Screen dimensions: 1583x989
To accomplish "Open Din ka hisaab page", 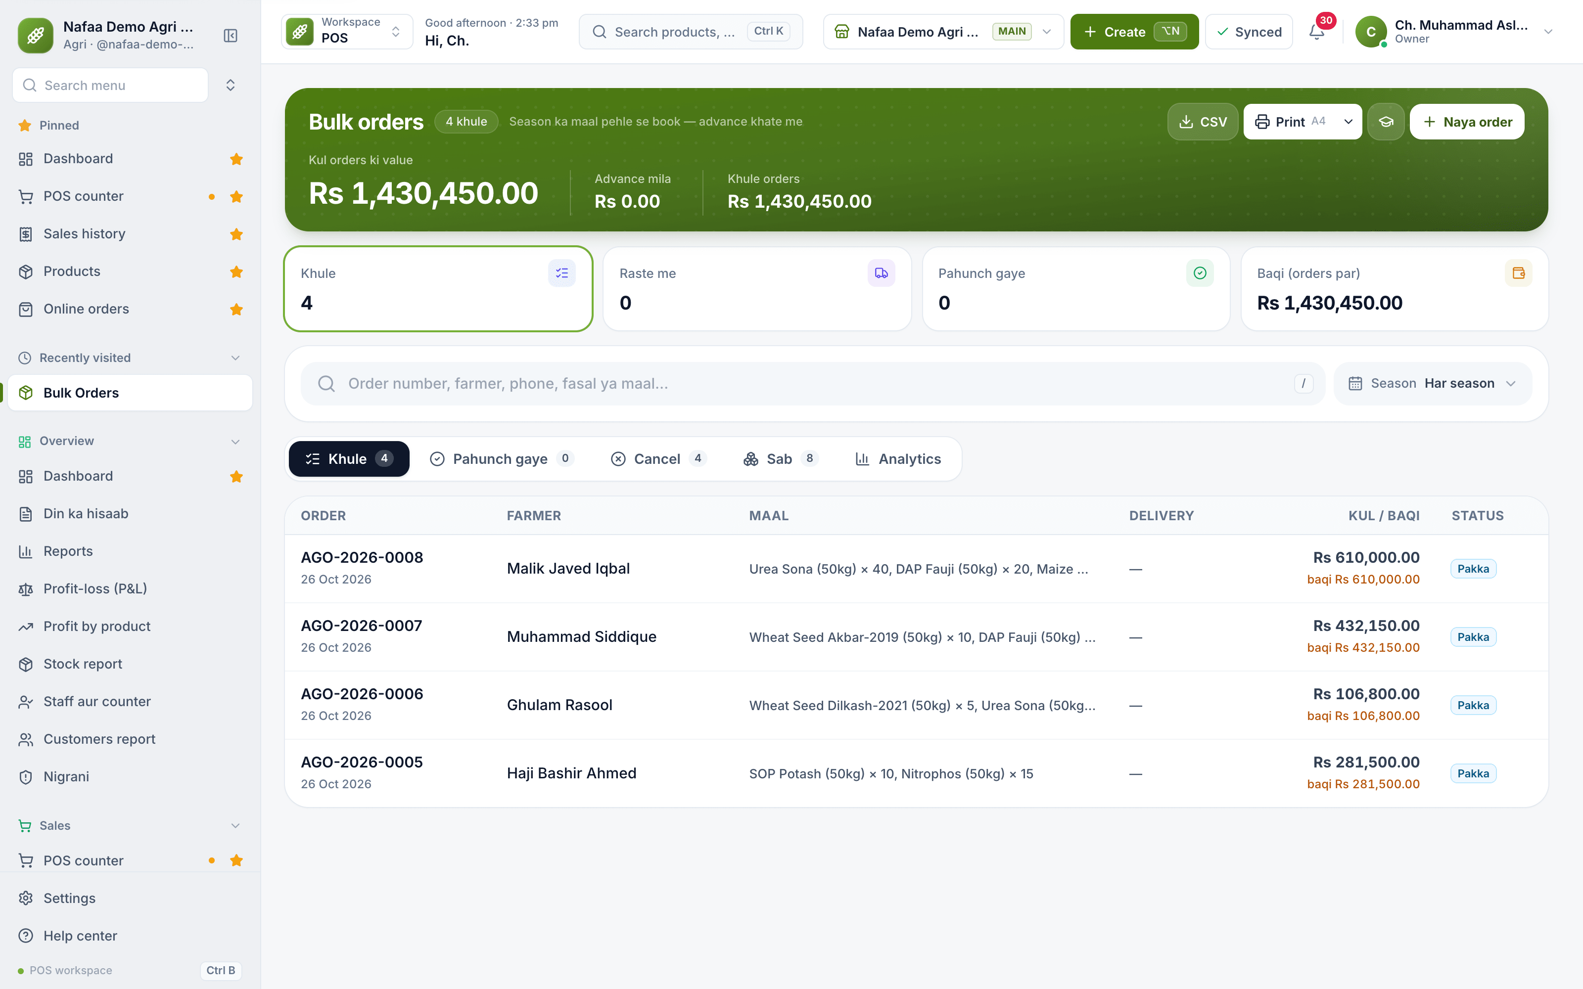I will click(x=130, y=513).
